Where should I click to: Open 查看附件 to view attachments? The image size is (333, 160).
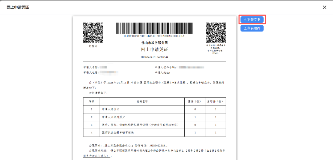point(252,28)
